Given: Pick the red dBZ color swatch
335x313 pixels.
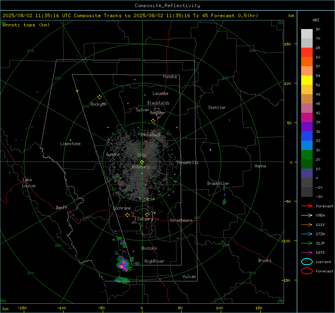Looking at the screenshot, I should [x=307, y=52].
